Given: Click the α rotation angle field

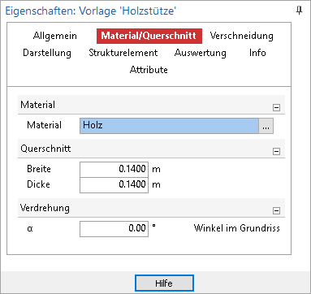Looking at the screenshot, I should (114, 229).
